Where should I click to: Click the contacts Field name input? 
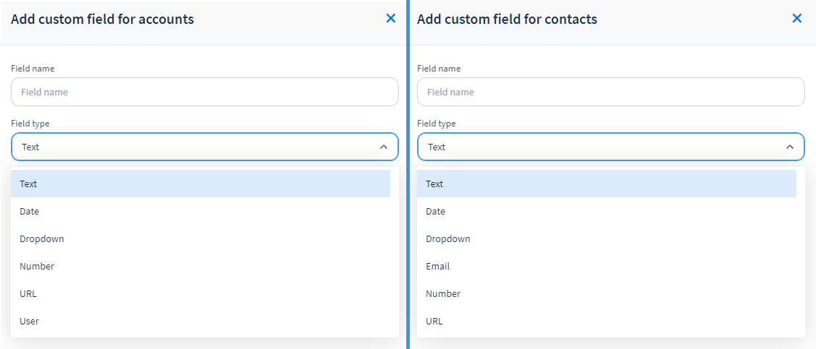pyautogui.click(x=610, y=92)
